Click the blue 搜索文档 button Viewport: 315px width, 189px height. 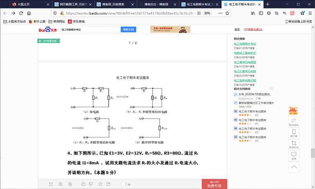(x=128, y=30)
